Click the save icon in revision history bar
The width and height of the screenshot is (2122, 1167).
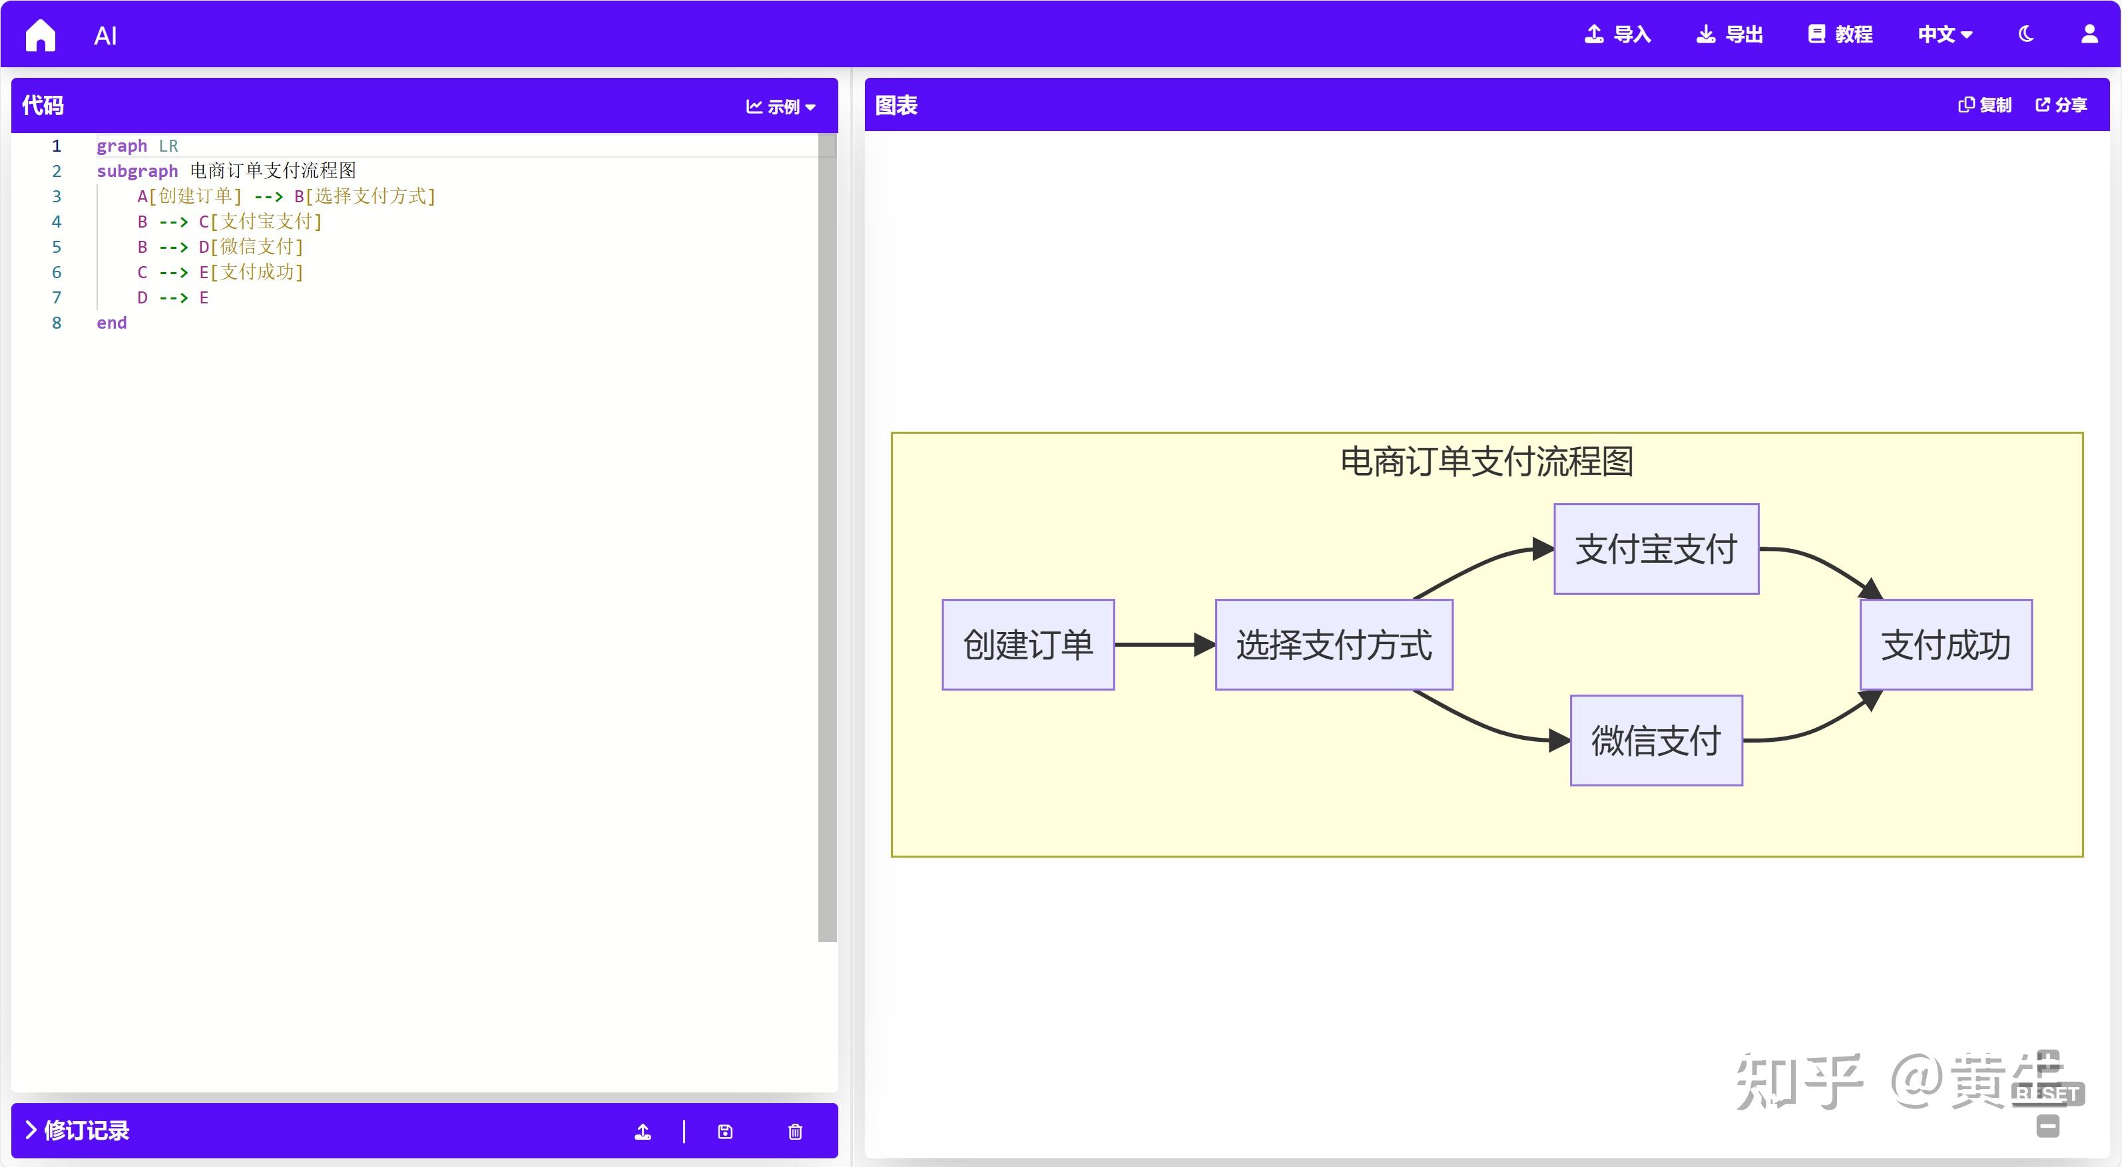725,1132
